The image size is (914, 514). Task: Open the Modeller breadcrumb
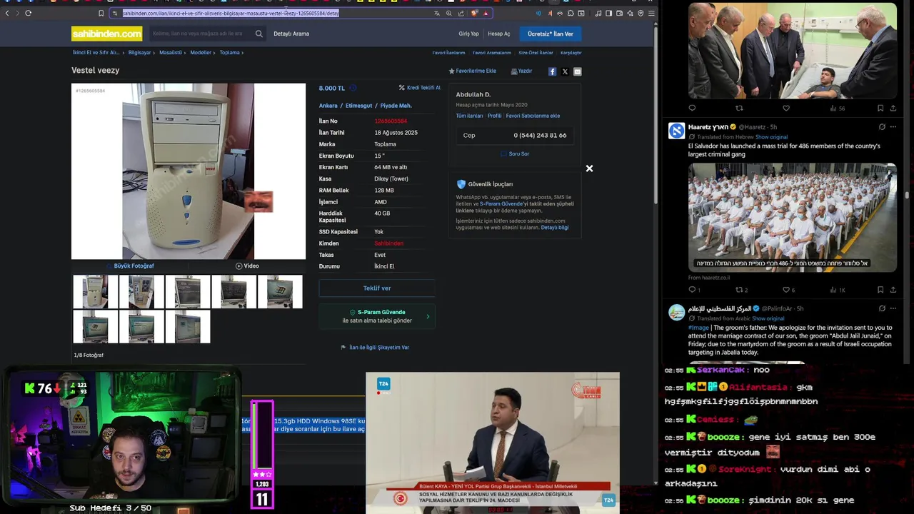(201, 53)
